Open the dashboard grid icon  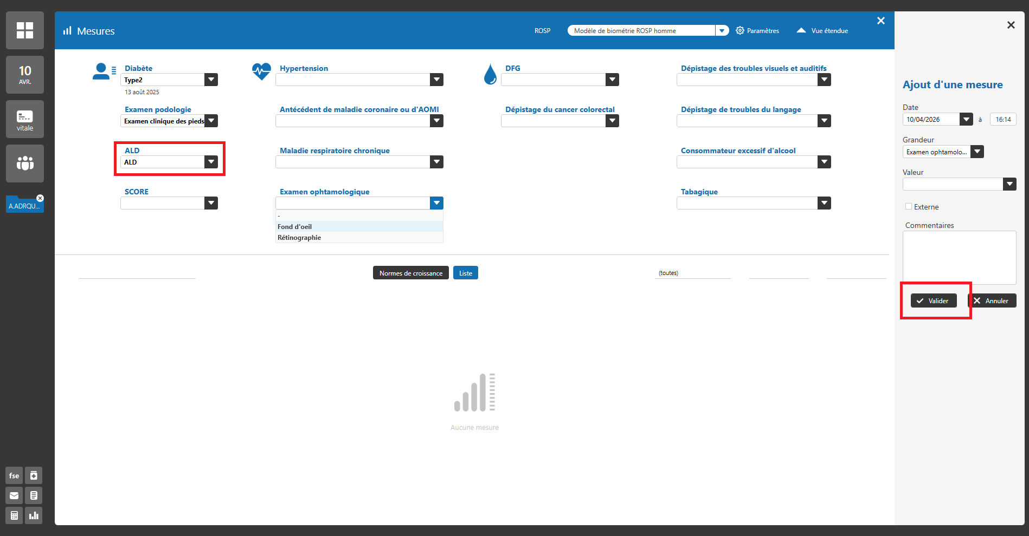(x=25, y=30)
